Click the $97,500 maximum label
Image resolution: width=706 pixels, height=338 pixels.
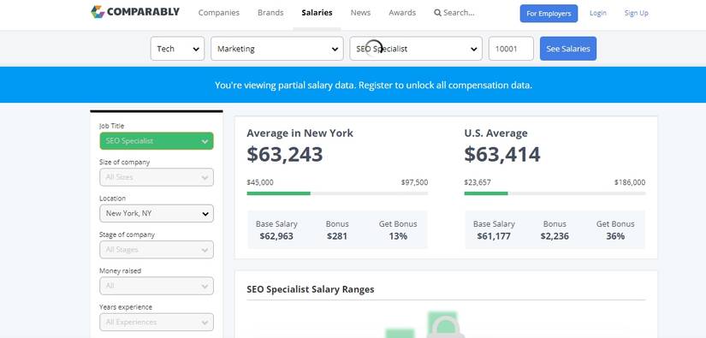pos(415,182)
